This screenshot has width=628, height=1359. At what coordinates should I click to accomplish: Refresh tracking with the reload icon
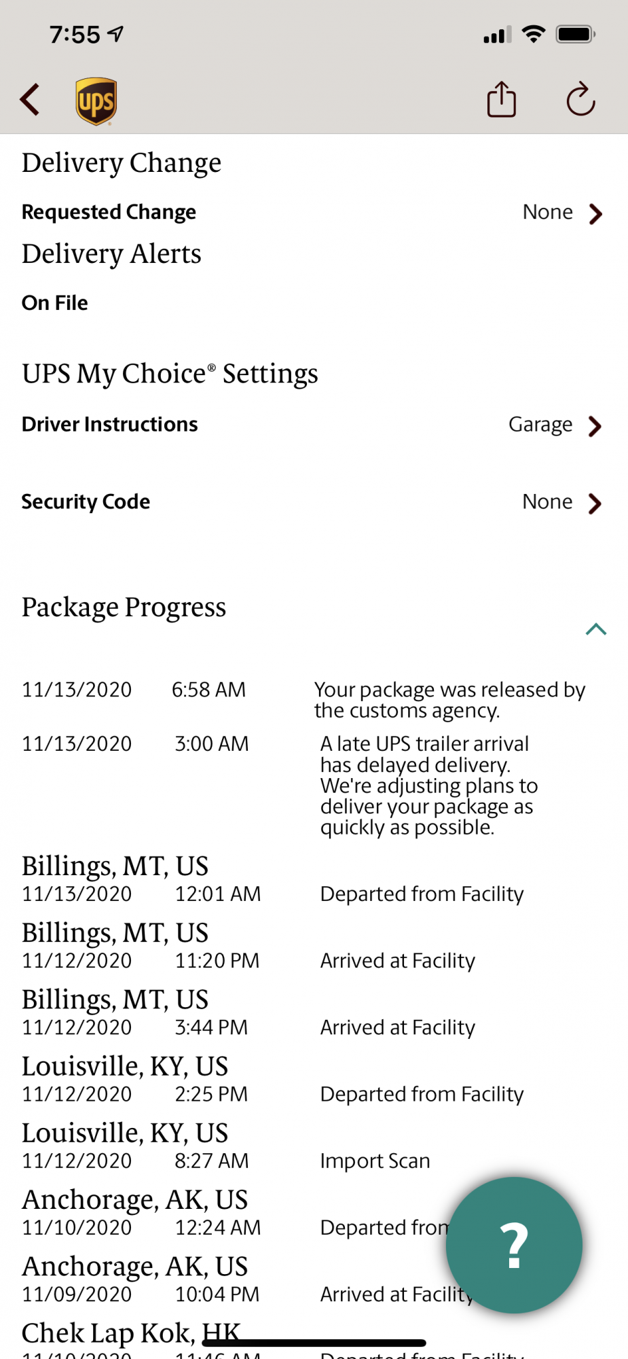580,100
